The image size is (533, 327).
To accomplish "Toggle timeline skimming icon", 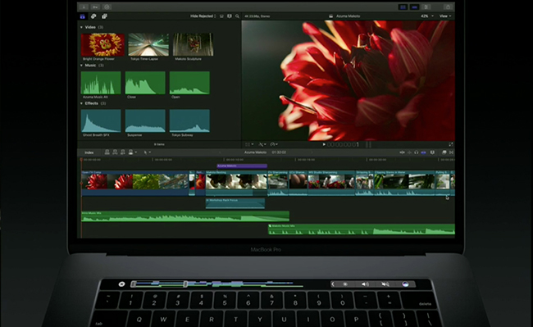I will tap(402, 152).
